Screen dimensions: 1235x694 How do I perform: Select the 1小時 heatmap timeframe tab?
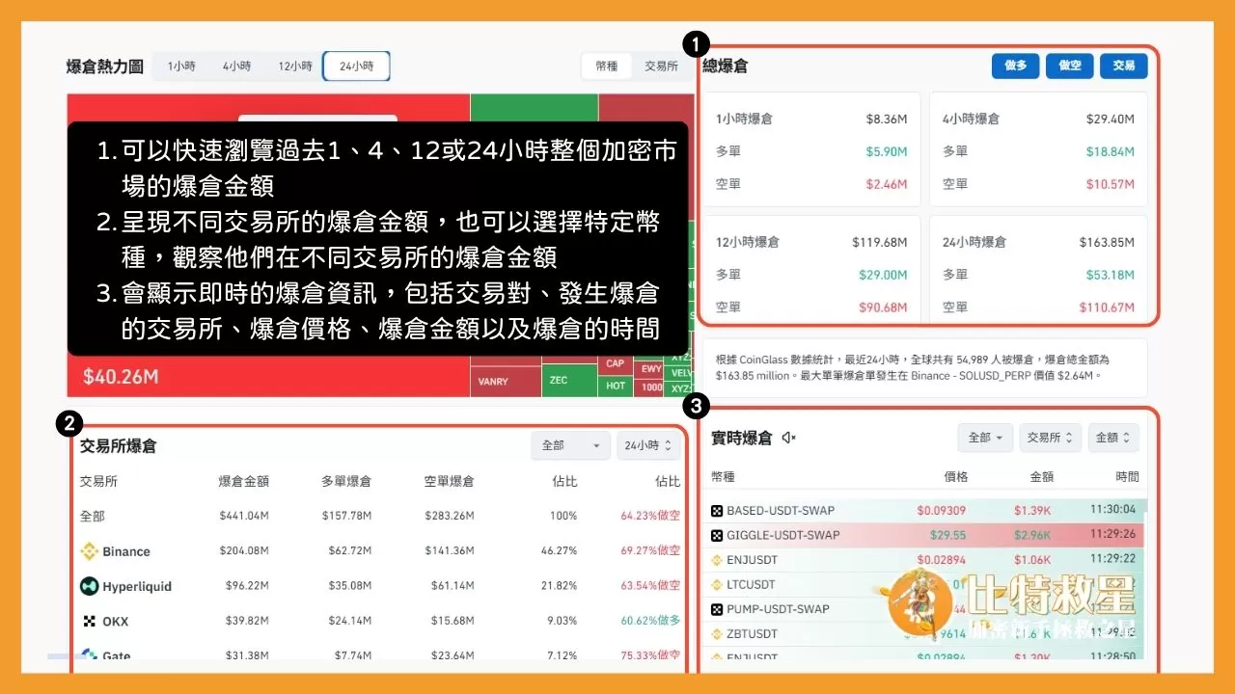click(x=181, y=67)
